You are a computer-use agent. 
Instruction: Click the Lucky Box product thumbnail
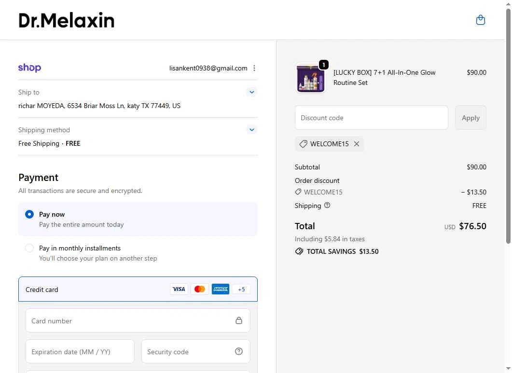pyautogui.click(x=311, y=78)
